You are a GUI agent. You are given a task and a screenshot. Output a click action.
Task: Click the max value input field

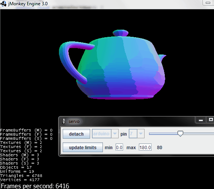point(145,147)
